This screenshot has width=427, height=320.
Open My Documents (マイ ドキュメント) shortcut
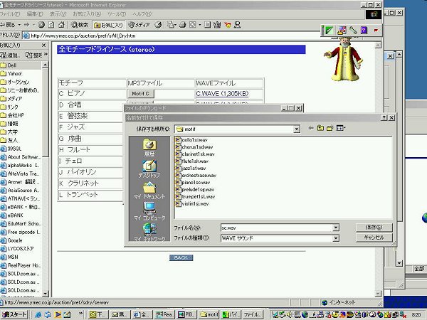(149, 190)
